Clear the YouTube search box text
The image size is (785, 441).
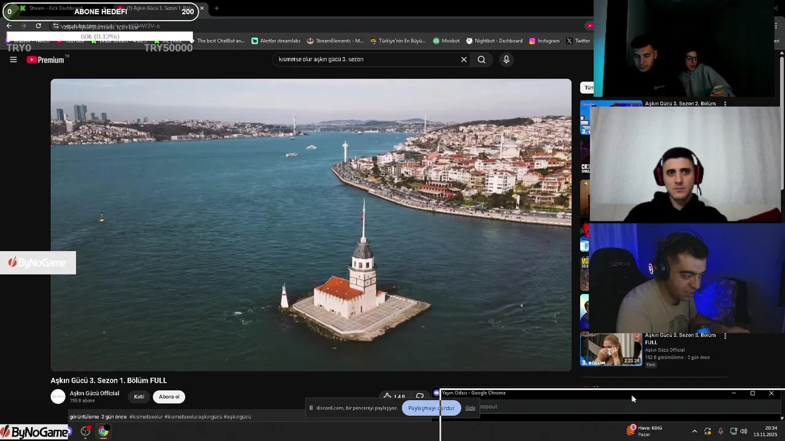tap(464, 59)
